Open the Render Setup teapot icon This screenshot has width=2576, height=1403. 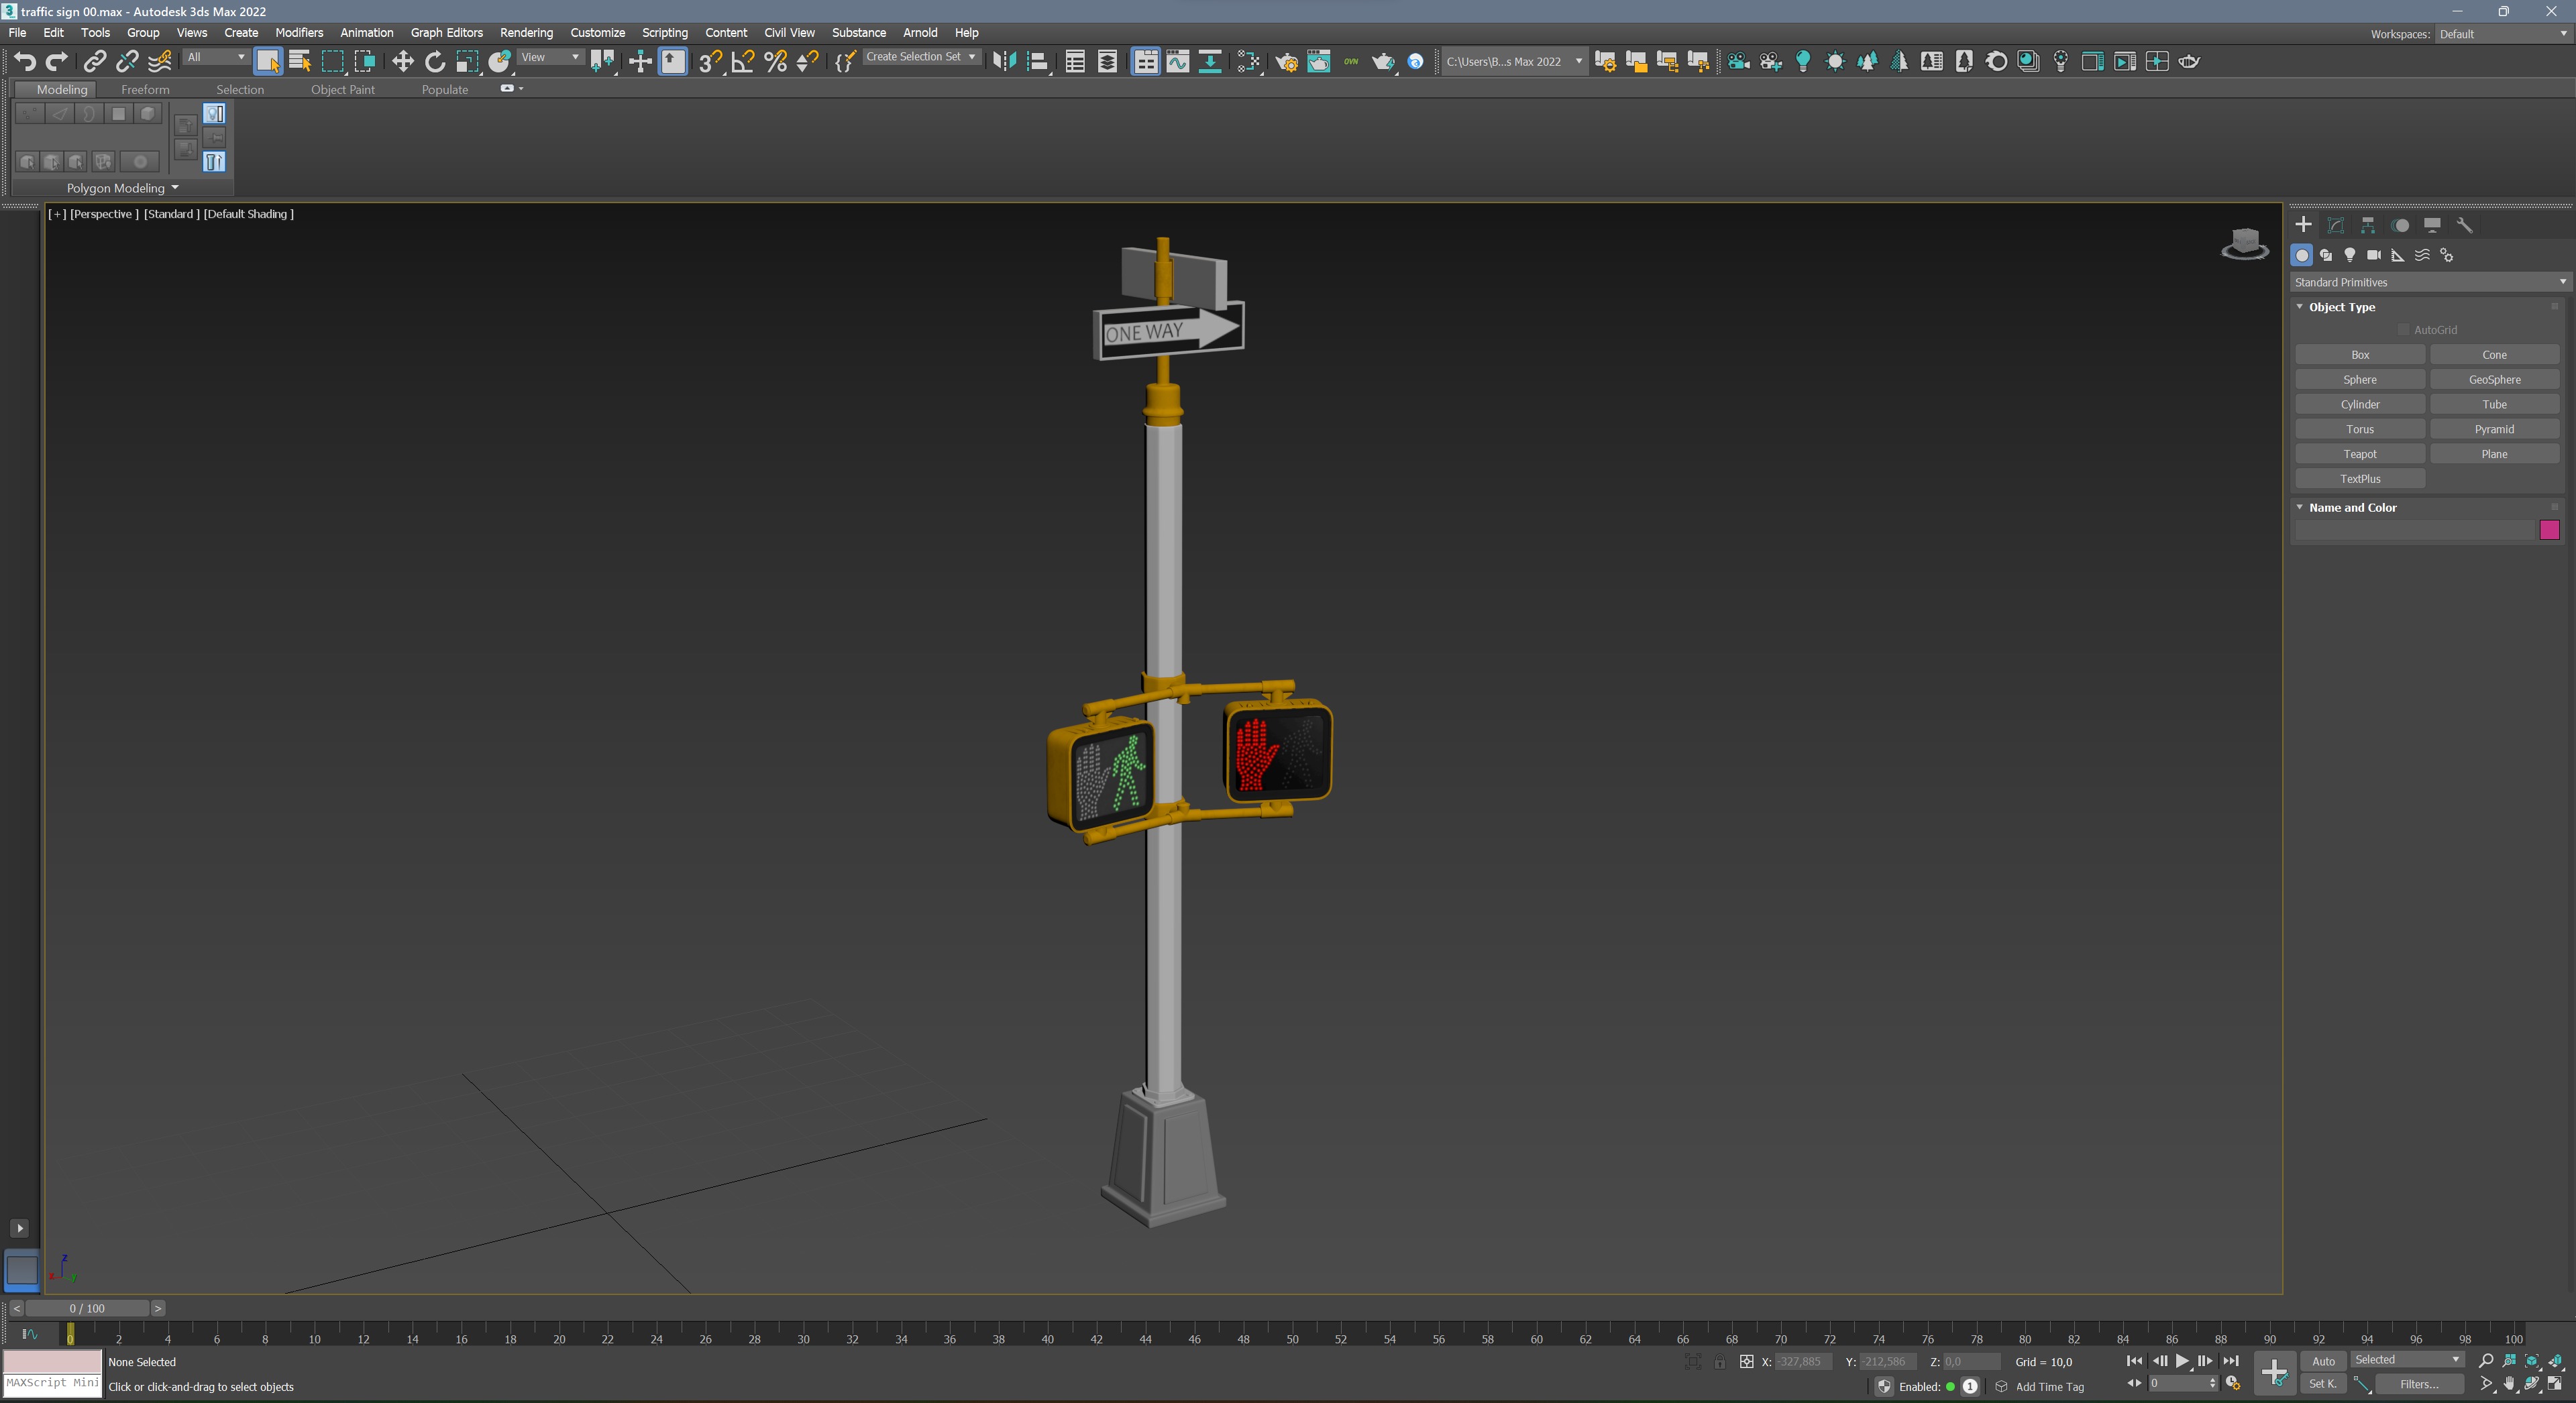[x=1286, y=62]
